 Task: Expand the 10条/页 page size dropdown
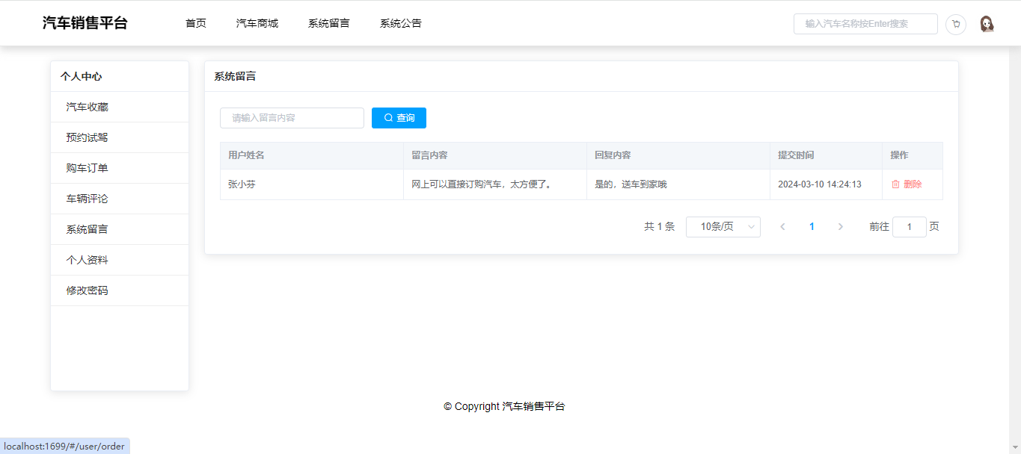coord(723,227)
